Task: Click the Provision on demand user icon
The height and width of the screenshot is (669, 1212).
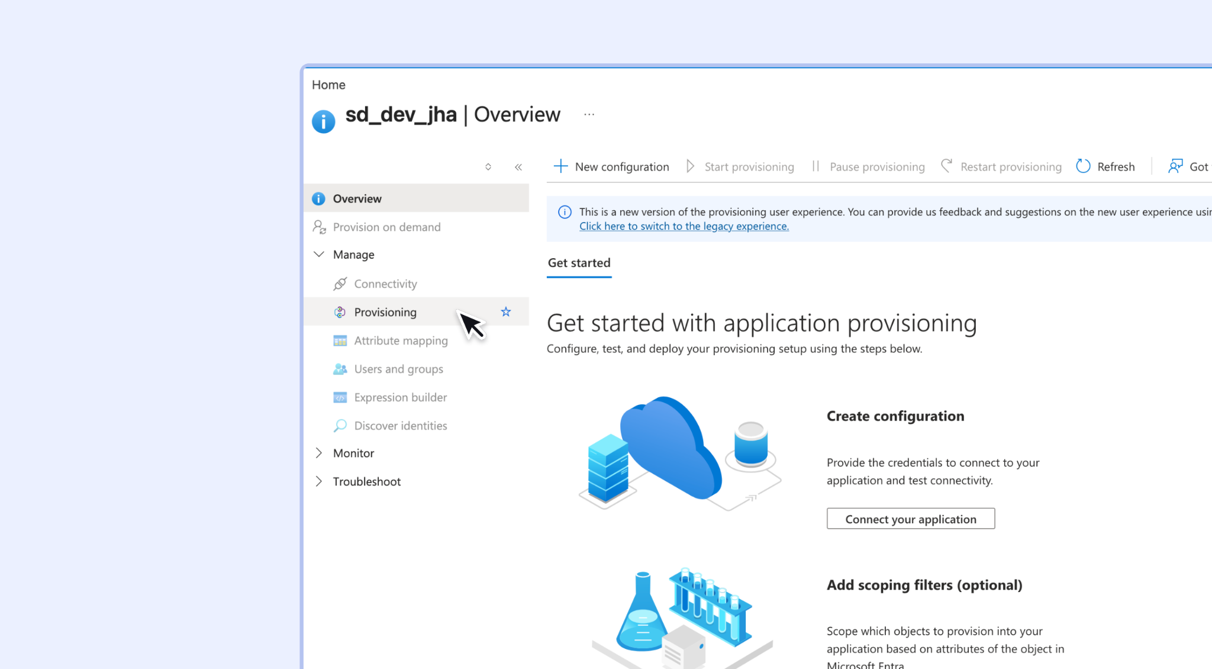Action: pos(319,227)
